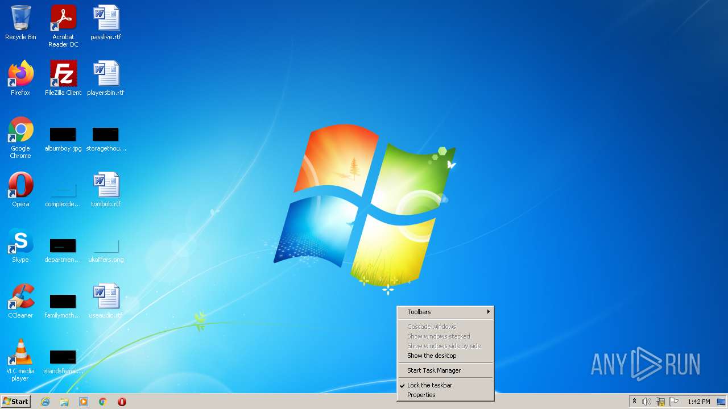The image size is (728, 409).
Task: Select the storagethou... file icon
Action: (x=106, y=140)
